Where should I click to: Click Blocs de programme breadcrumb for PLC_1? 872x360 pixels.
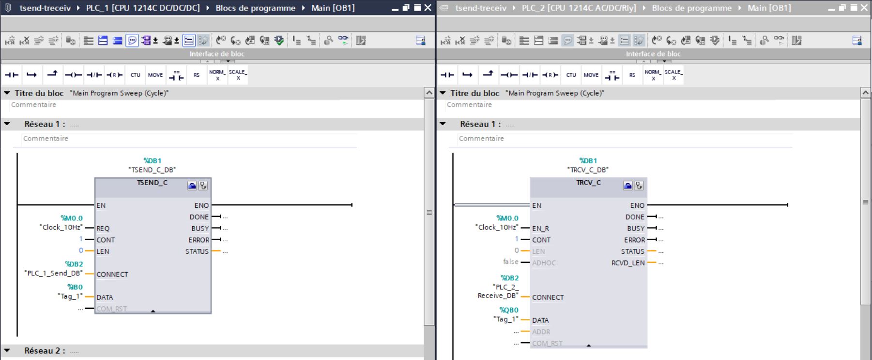(255, 8)
